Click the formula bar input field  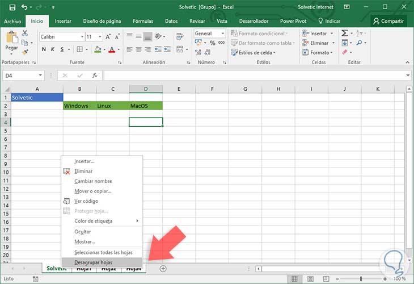[254, 76]
